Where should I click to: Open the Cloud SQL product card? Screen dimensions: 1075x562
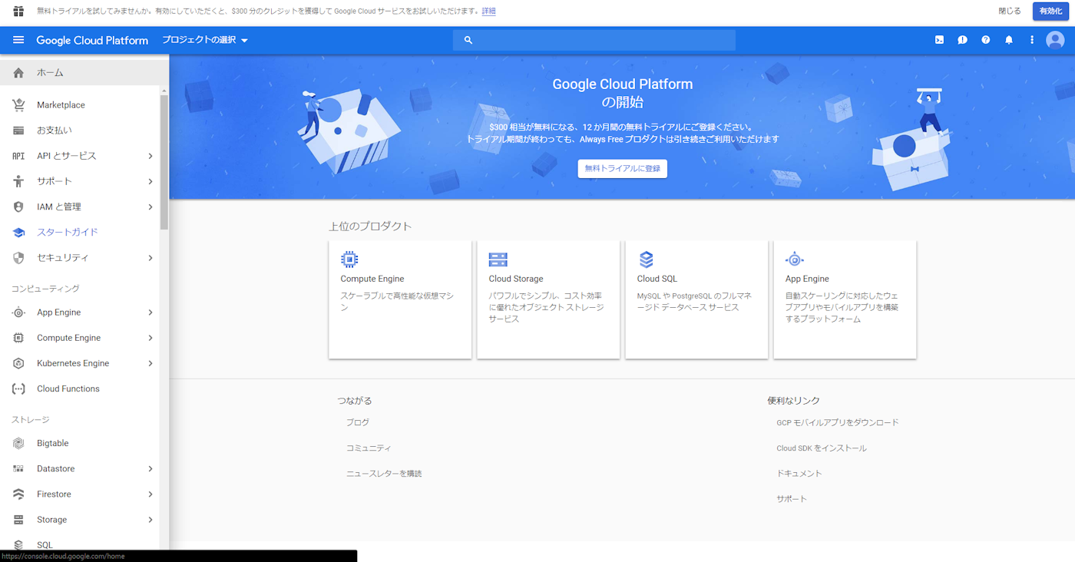click(x=696, y=299)
